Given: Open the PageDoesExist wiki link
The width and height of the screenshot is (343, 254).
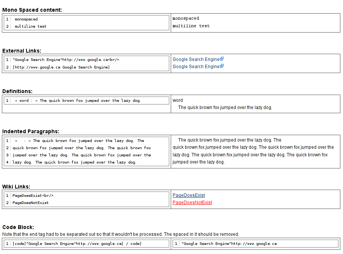Looking at the screenshot, I should point(188,195).
